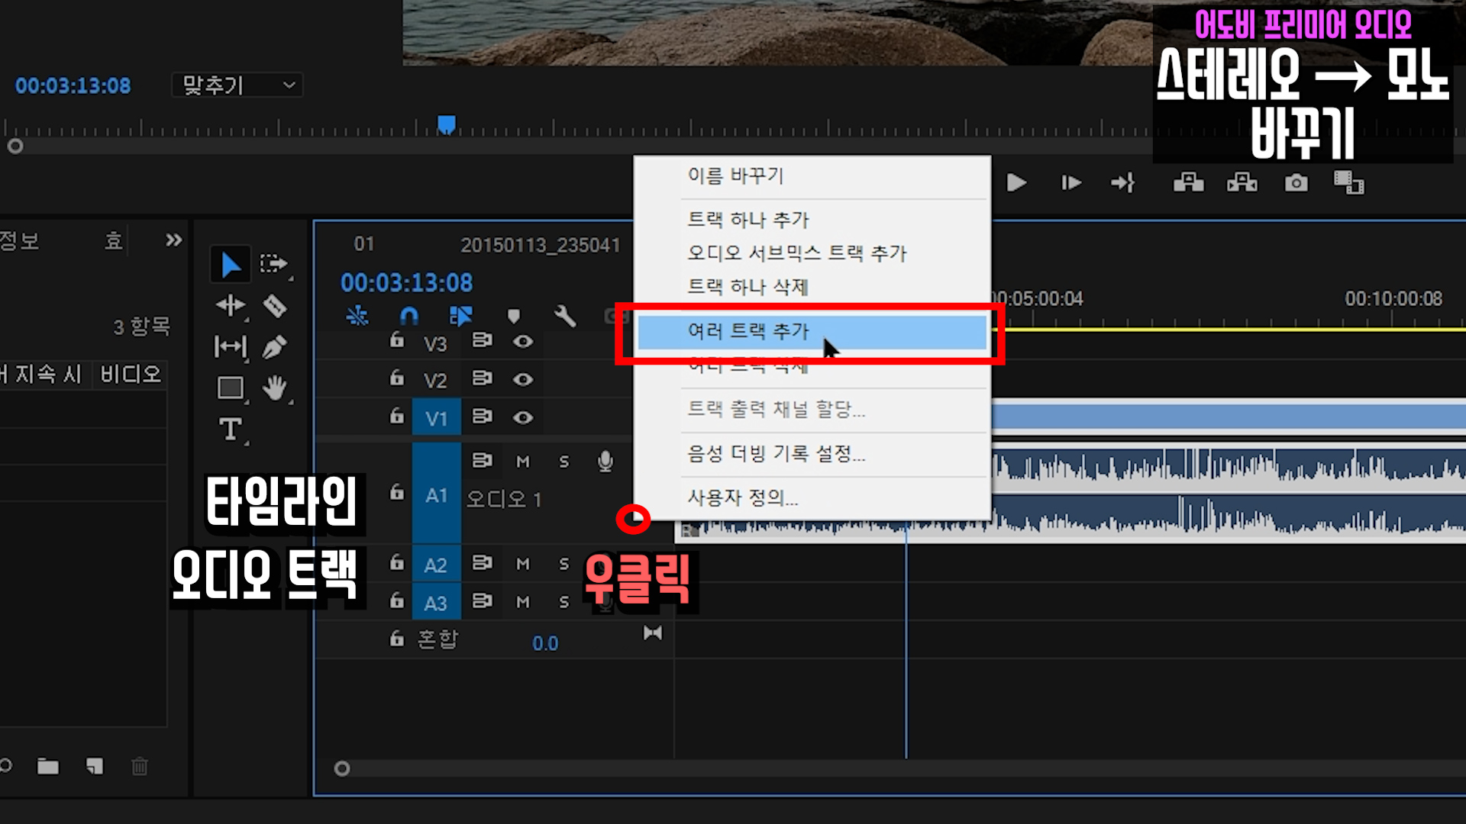Select the Type tool

click(230, 430)
